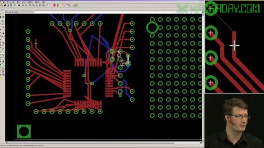Click the Print toolbar icon
The width and height of the screenshot is (264, 148).
click(8, 5)
